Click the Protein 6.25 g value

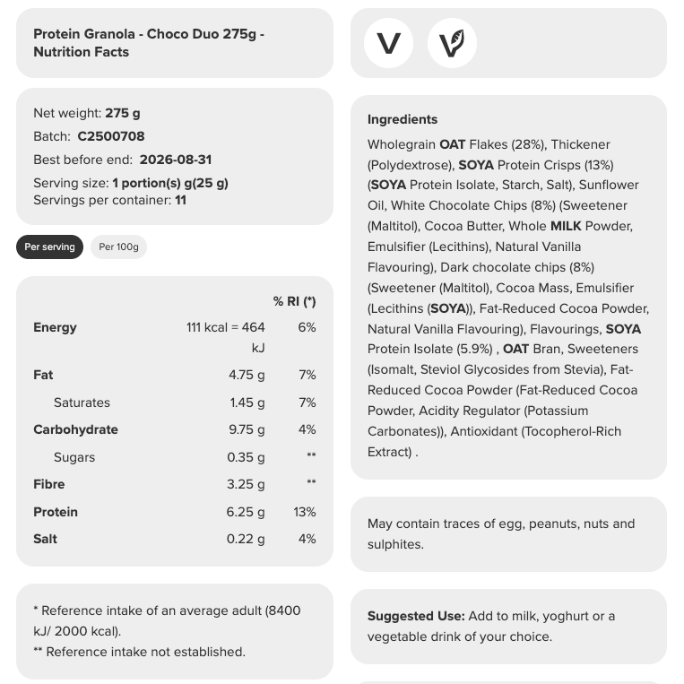pos(246,512)
